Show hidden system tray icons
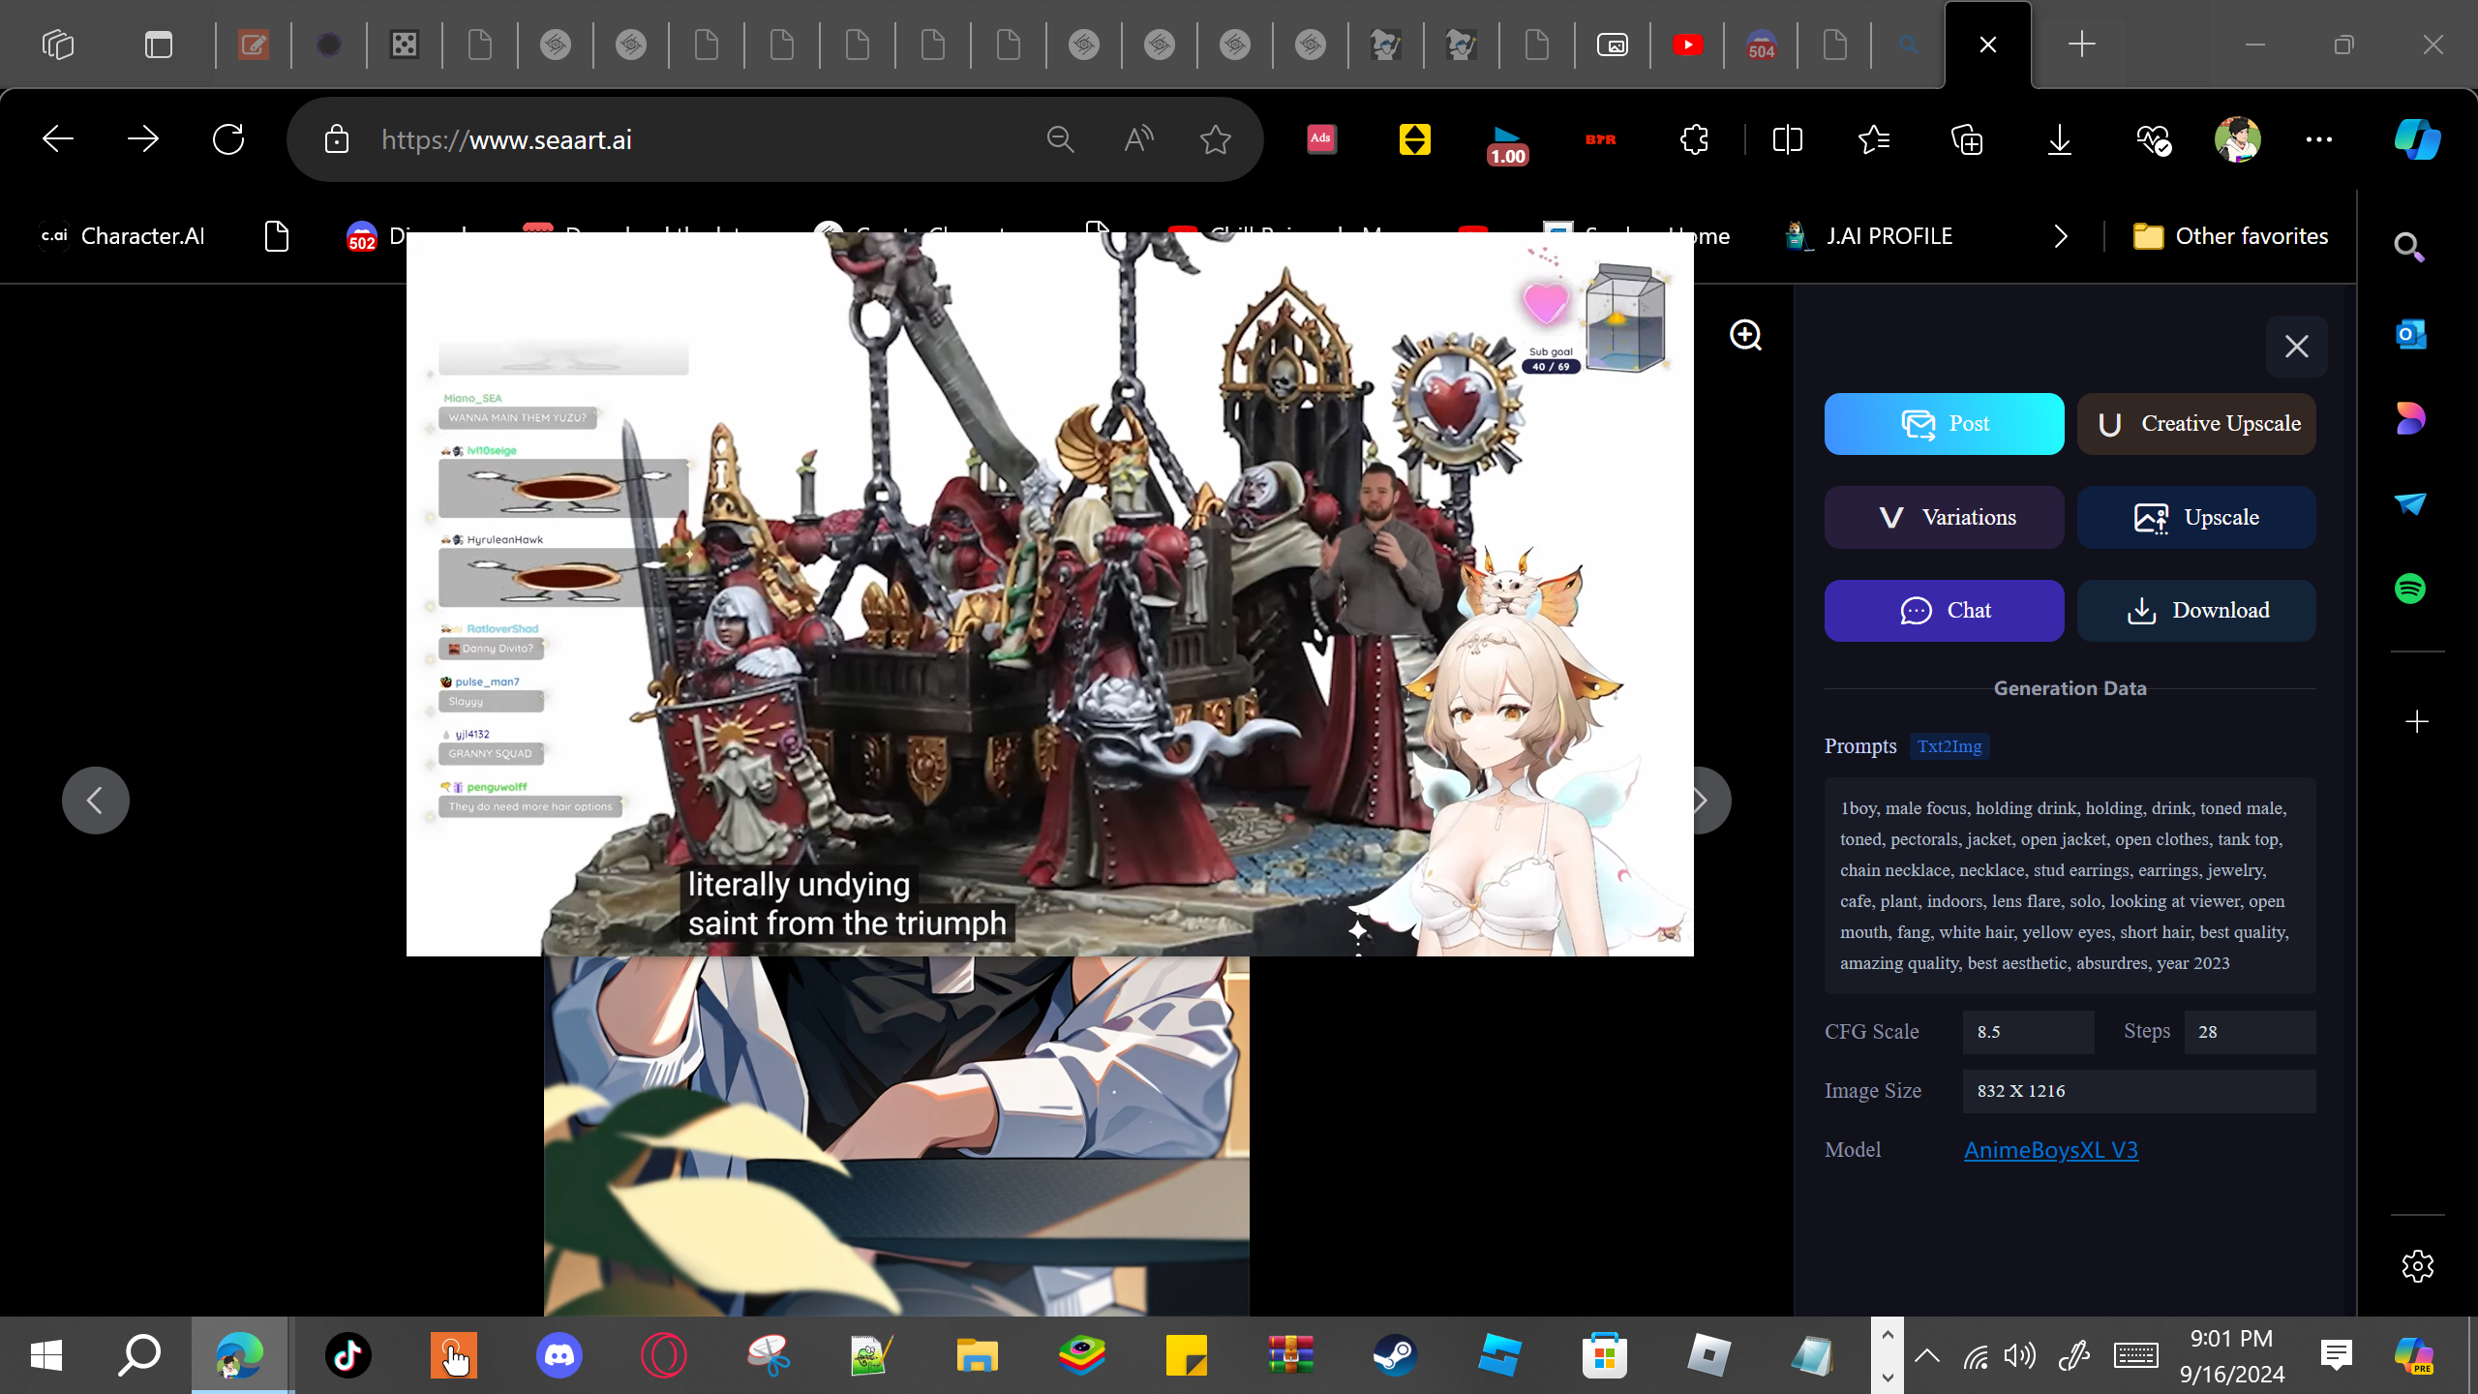The image size is (2478, 1394). (x=1927, y=1355)
